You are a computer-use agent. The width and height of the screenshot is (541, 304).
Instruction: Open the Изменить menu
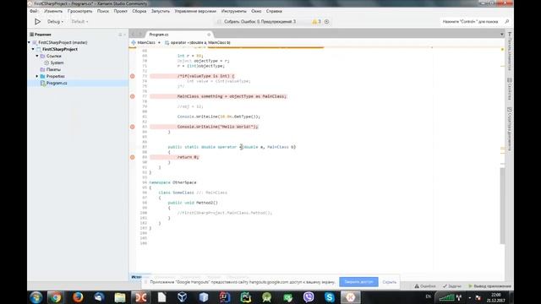coord(53,11)
